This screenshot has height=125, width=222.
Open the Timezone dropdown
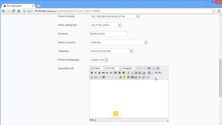pyautogui.click(x=111, y=51)
